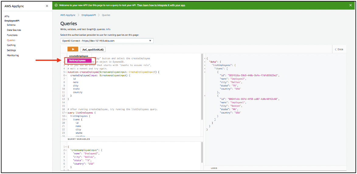Screen dimensions: 357x174
Task: Open Caching settings in sidebar
Action: point(11,45)
